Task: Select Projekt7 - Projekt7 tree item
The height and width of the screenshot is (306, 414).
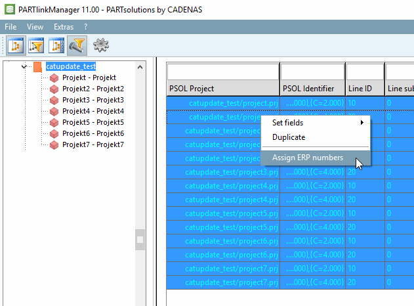Action: point(93,144)
